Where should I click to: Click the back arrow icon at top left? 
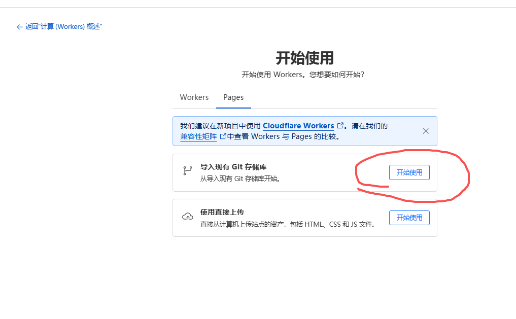(19, 27)
